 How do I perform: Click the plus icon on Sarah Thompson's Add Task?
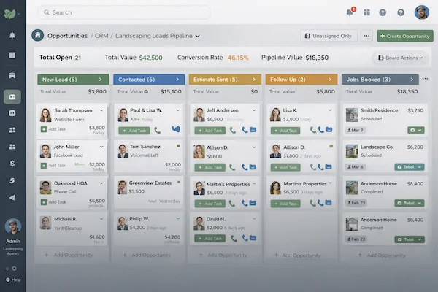[44, 129]
